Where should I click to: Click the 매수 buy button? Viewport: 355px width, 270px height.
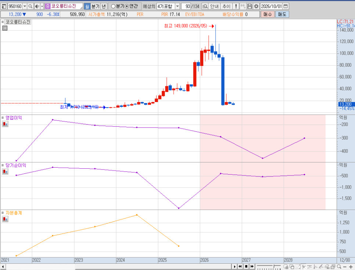[268, 14]
